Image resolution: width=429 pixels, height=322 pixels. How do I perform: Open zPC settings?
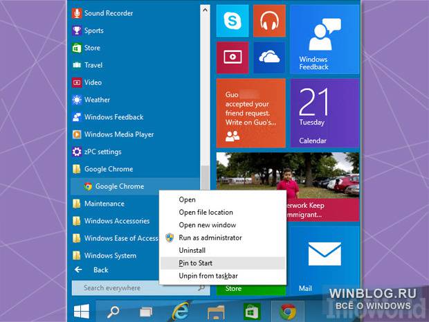tap(97, 152)
